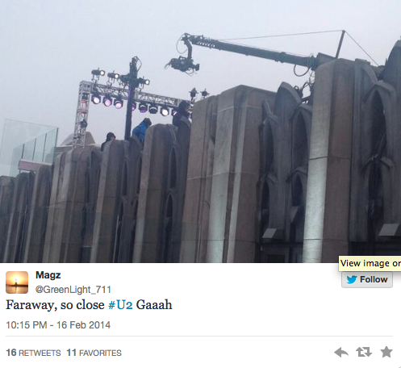Open the #U2 hashtag
This screenshot has height=368, width=401.
120,305
